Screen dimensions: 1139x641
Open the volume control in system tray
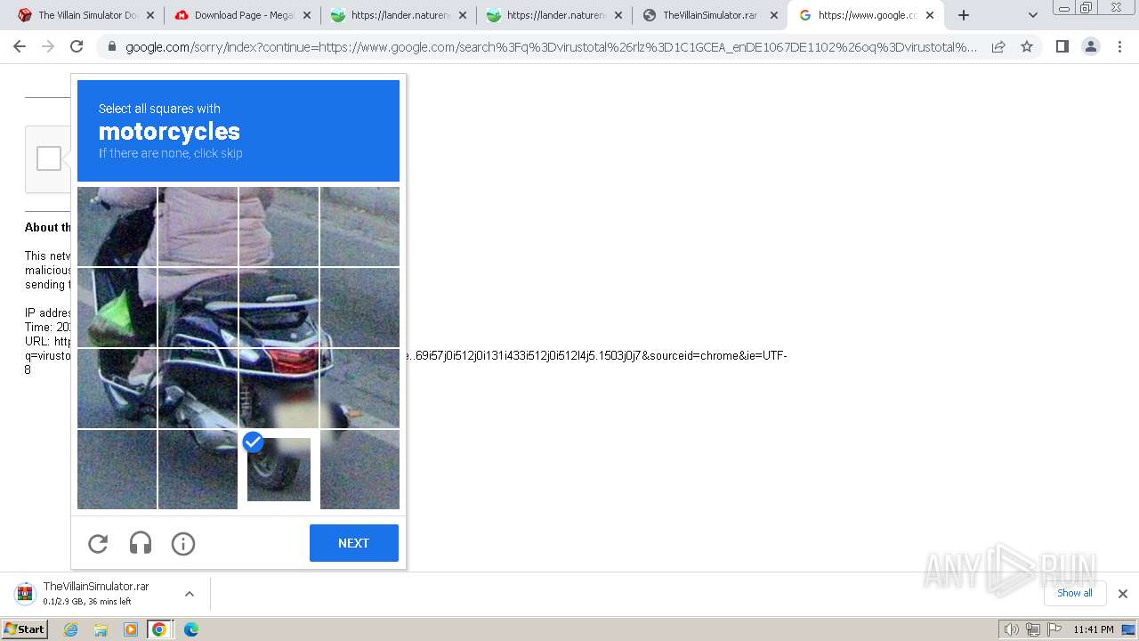1011,629
